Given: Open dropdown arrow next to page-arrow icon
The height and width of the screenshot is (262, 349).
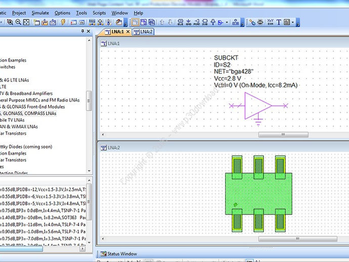Looking at the screenshot, I should (x=227, y=22).
